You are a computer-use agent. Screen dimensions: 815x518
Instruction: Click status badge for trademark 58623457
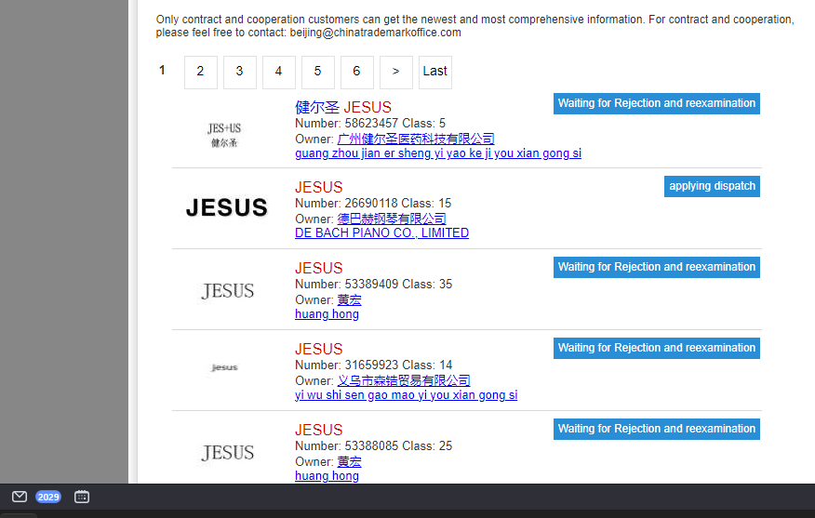tap(656, 103)
